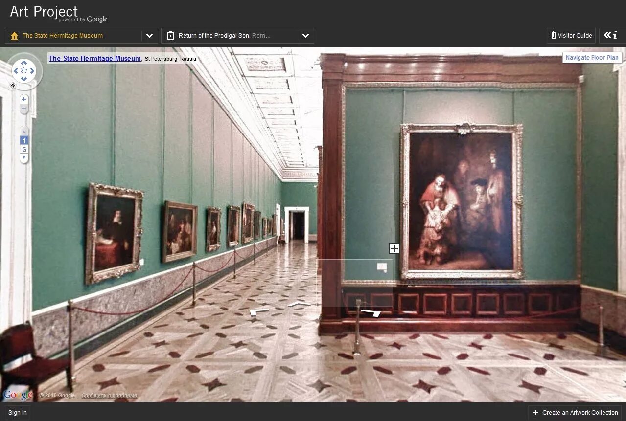Click the N north marker on the compass
The width and height of the screenshot is (626, 421).
pyautogui.click(x=13, y=86)
